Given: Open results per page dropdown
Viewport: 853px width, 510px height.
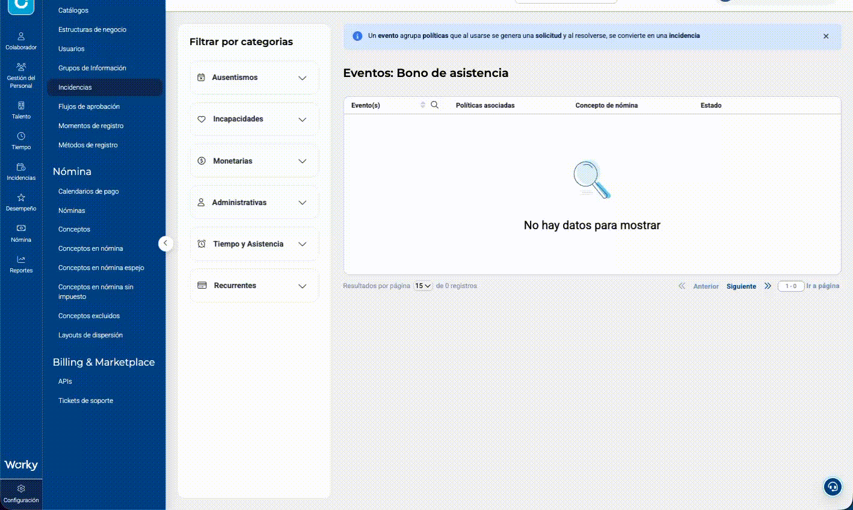Looking at the screenshot, I should 423,286.
